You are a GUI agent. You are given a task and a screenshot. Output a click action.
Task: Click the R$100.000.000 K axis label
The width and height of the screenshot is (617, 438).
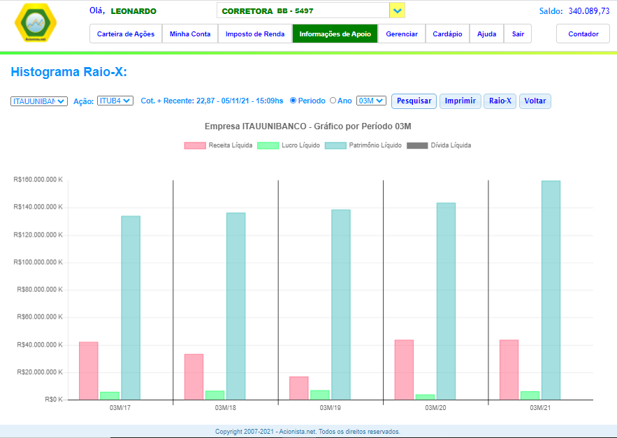[x=38, y=263]
